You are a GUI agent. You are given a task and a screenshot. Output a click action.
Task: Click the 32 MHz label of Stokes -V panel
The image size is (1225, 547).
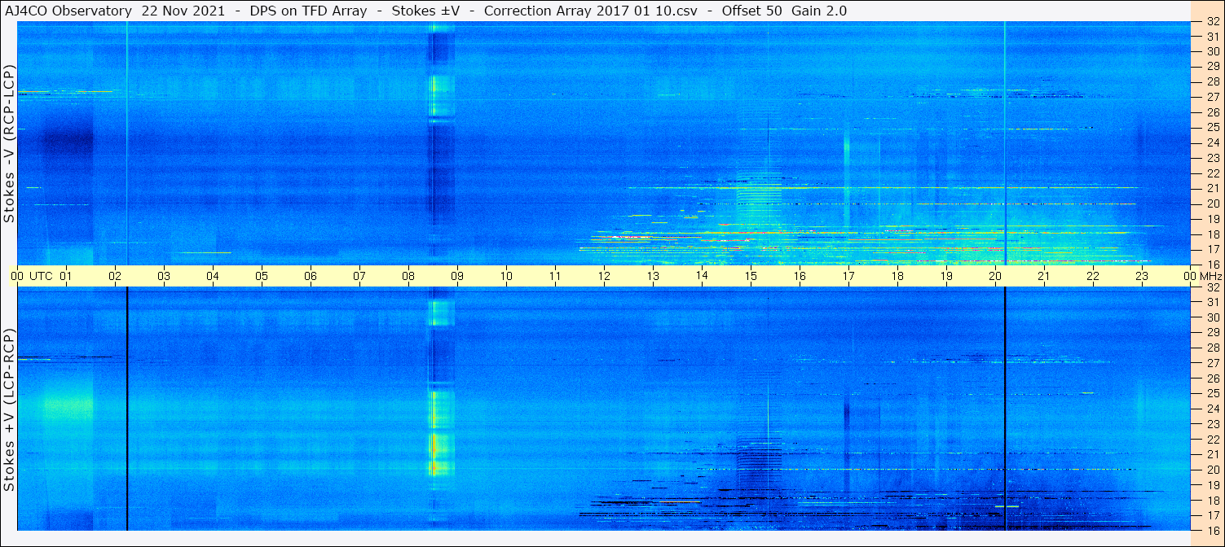click(1213, 22)
